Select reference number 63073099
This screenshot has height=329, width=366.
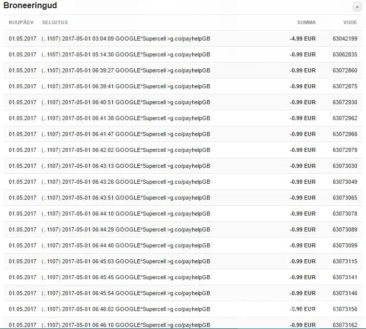[x=345, y=245]
